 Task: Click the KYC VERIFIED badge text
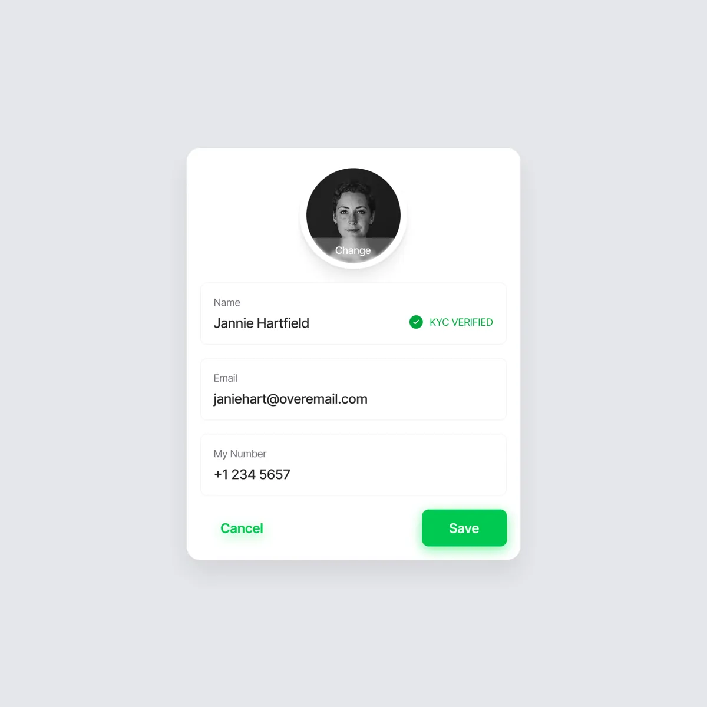[x=461, y=322]
